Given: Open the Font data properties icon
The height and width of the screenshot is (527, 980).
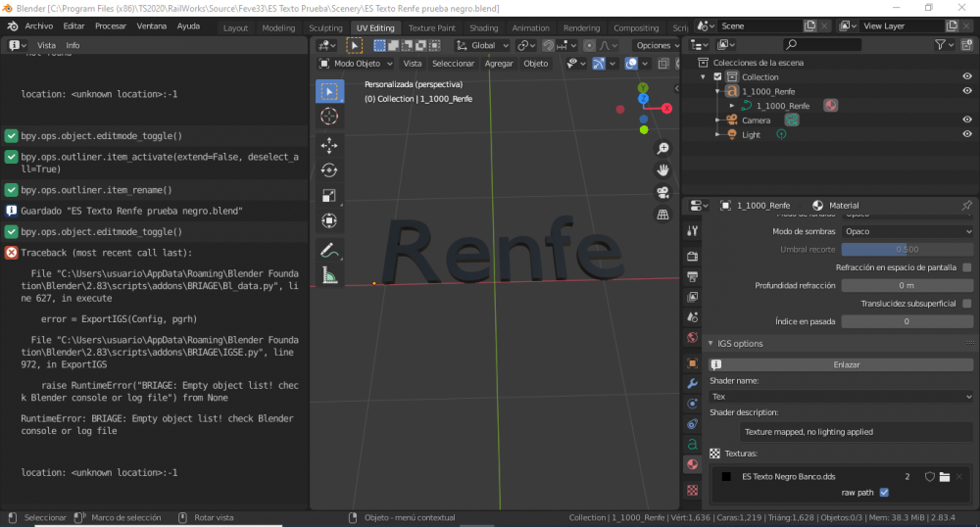Looking at the screenshot, I should coord(693,444).
